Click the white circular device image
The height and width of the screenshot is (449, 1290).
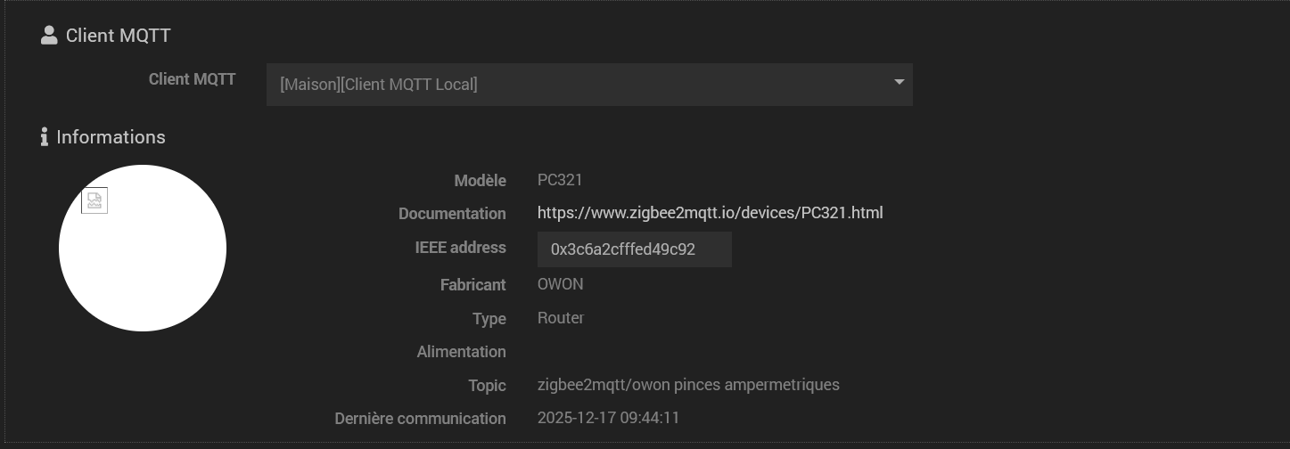click(x=143, y=267)
